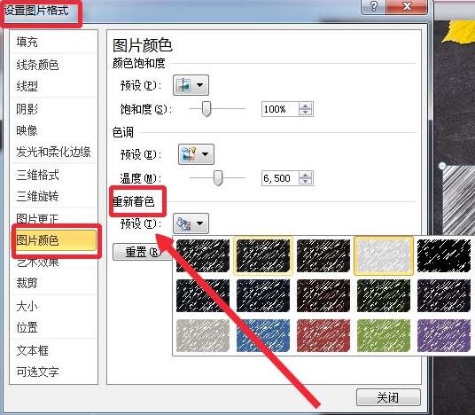Open 发光和柔化边缘 settings
This screenshot has height=415, width=475.
coord(54,152)
